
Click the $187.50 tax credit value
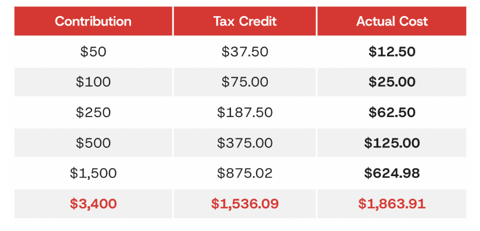coord(245,112)
